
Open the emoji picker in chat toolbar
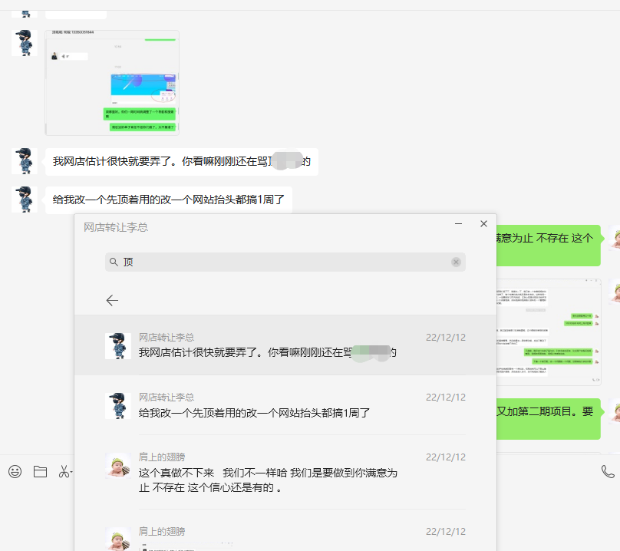click(x=15, y=472)
